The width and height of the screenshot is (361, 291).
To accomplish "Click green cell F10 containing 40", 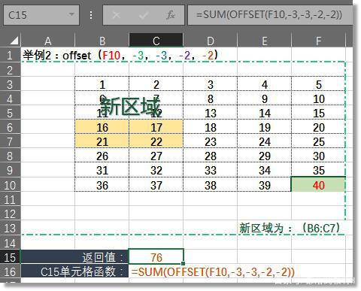I will pos(319,185).
